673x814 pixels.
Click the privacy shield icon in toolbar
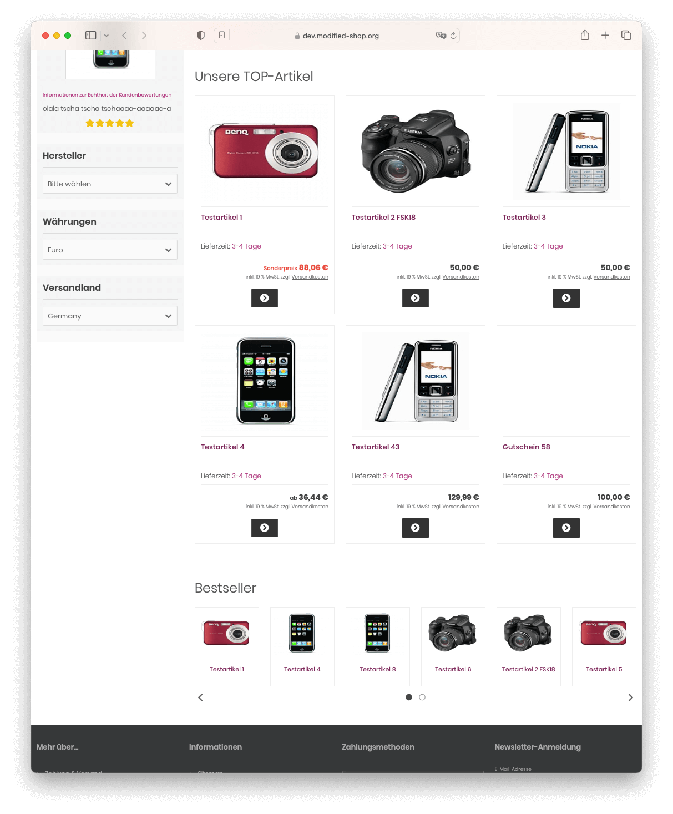coord(201,36)
